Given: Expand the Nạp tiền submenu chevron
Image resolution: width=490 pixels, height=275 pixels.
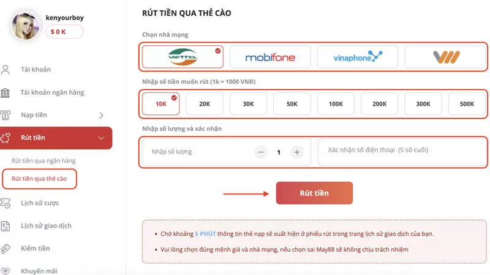Looking at the screenshot, I should pyautogui.click(x=101, y=115).
